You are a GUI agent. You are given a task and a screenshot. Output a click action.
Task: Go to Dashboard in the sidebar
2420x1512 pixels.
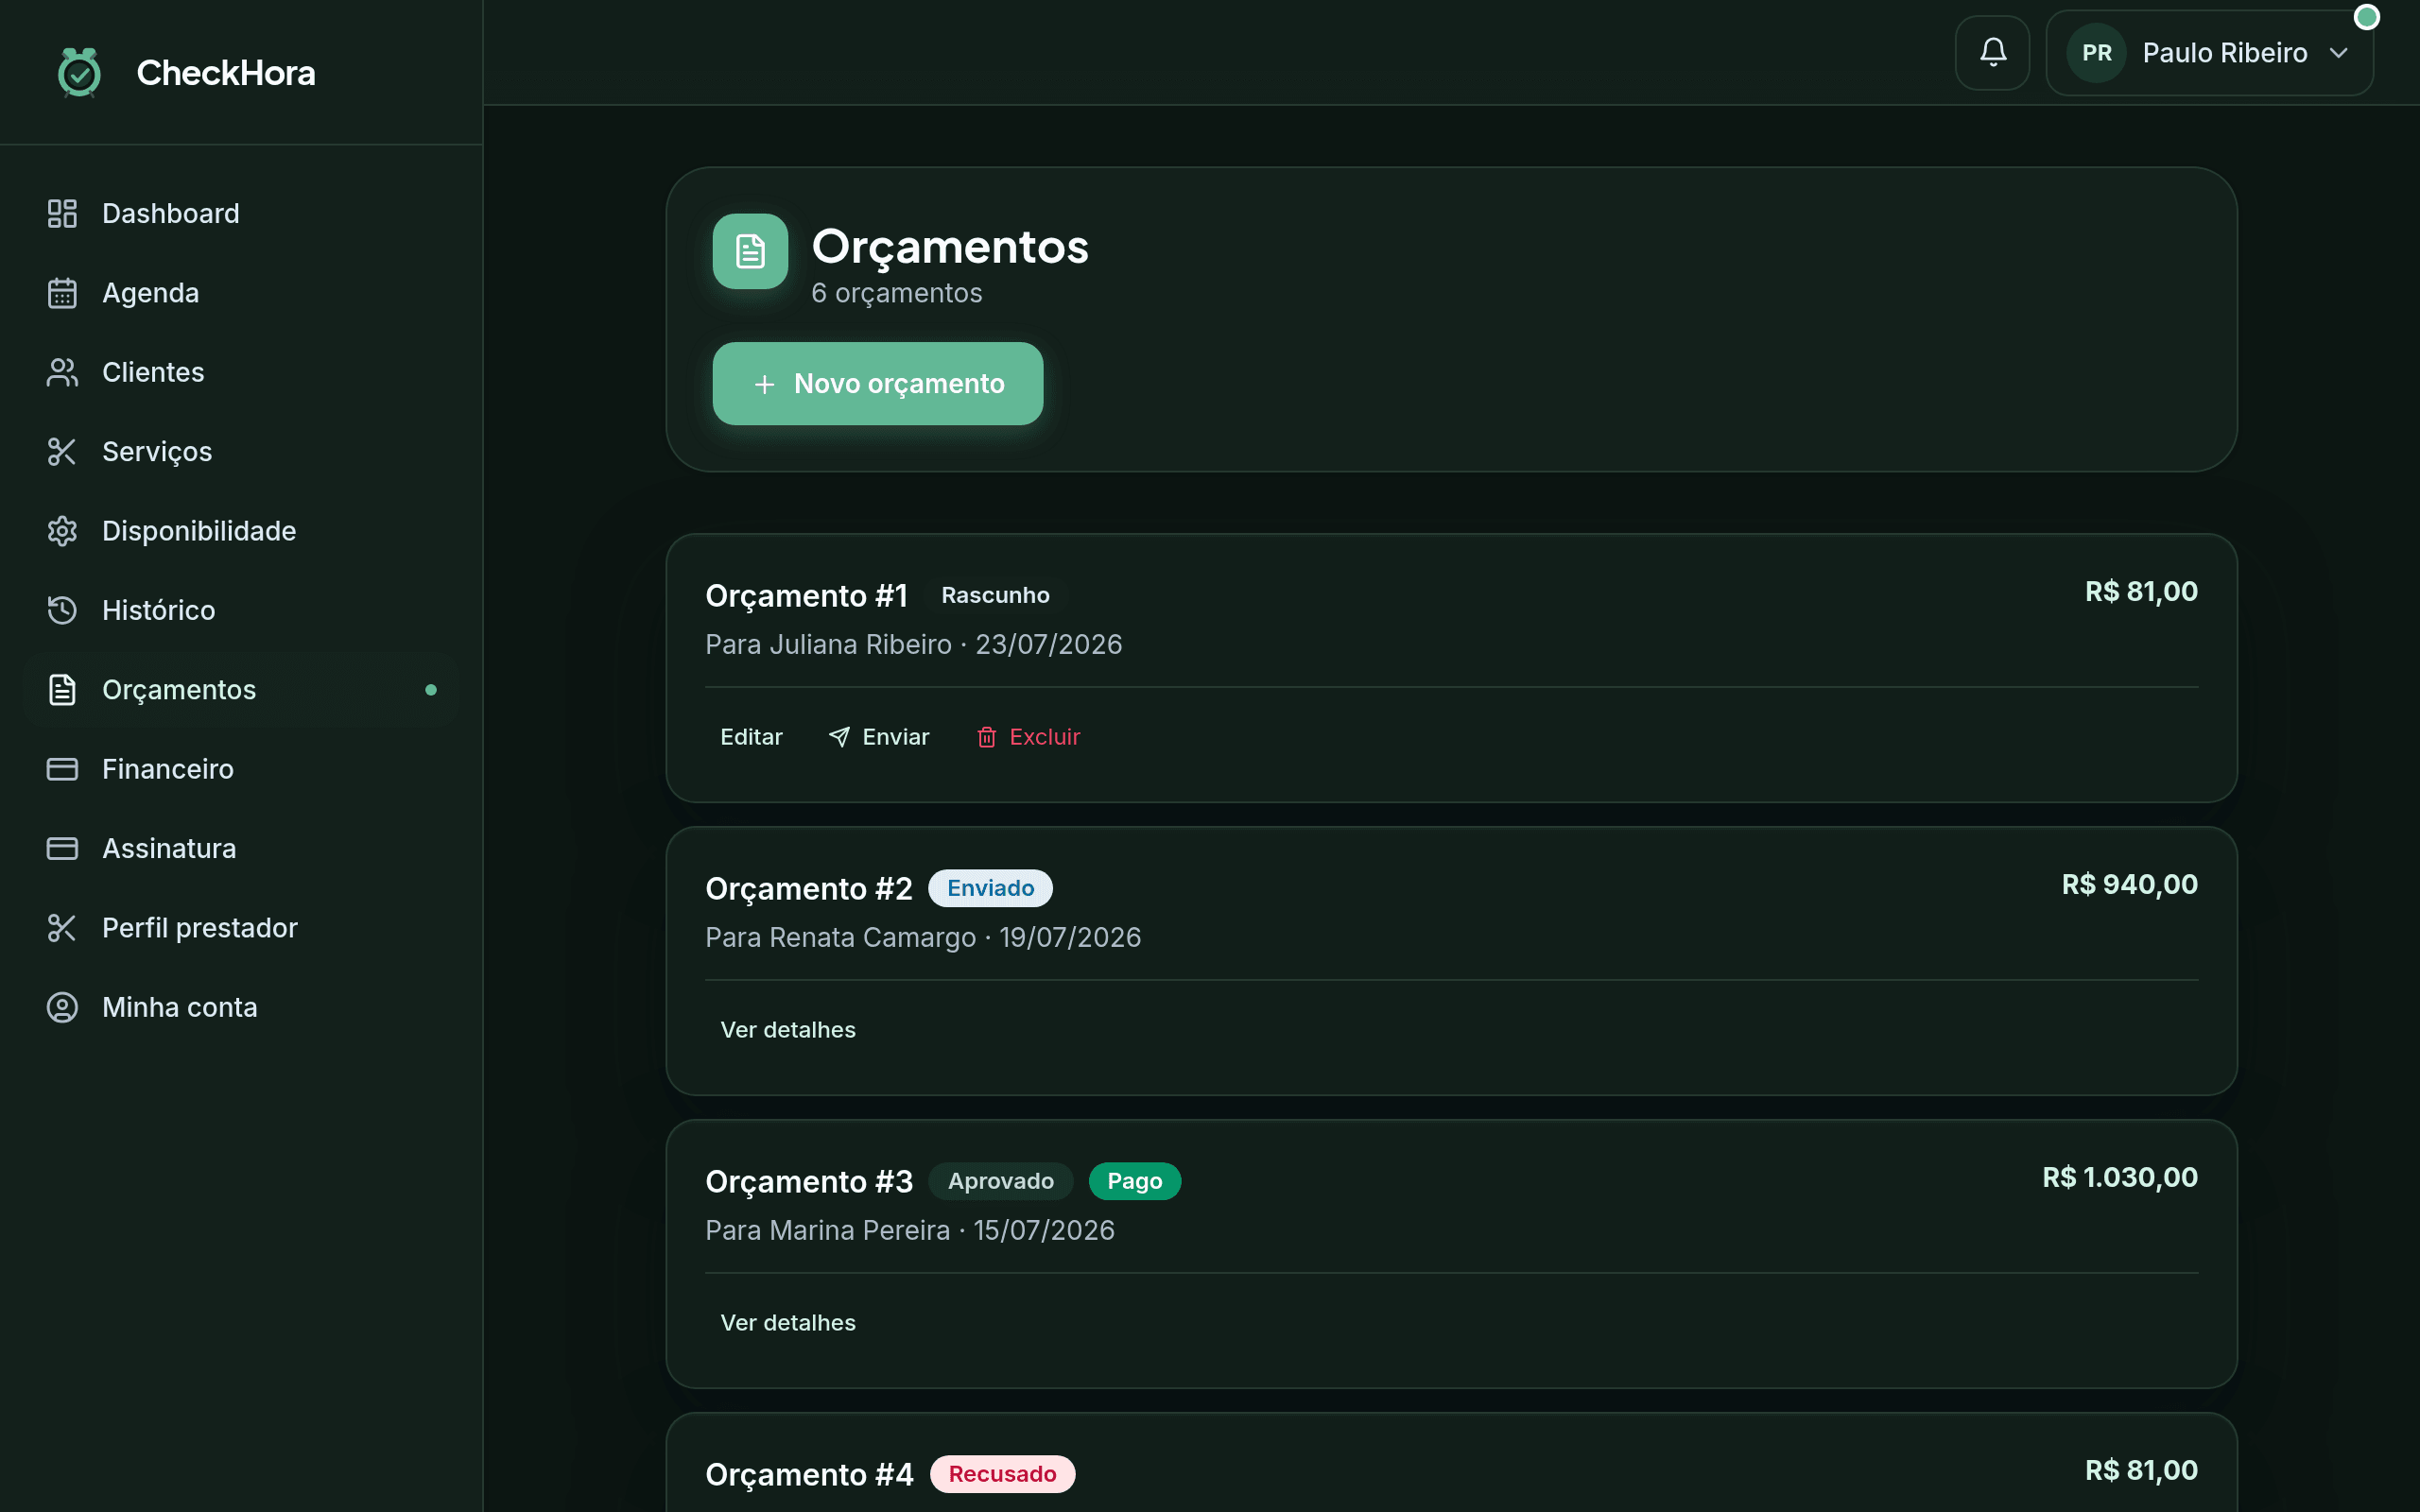pyautogui.click(x=241, y=213)
